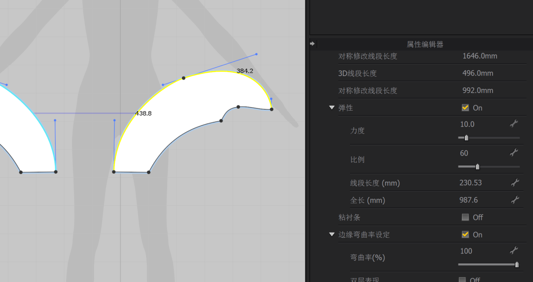The image size is (533, 282).
Task: Click the arrow icon beside 属性编辑器 header
Action: [x=312, y=44]
